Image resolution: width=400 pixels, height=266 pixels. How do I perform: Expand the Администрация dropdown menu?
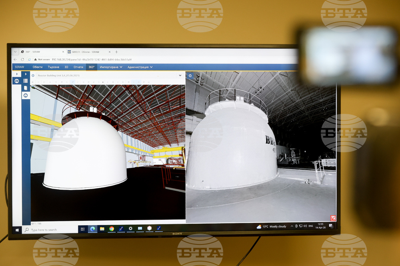coord(140,67)
